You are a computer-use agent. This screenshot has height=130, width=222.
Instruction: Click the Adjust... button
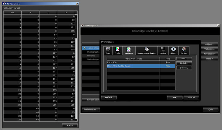(x=209, y=45)
